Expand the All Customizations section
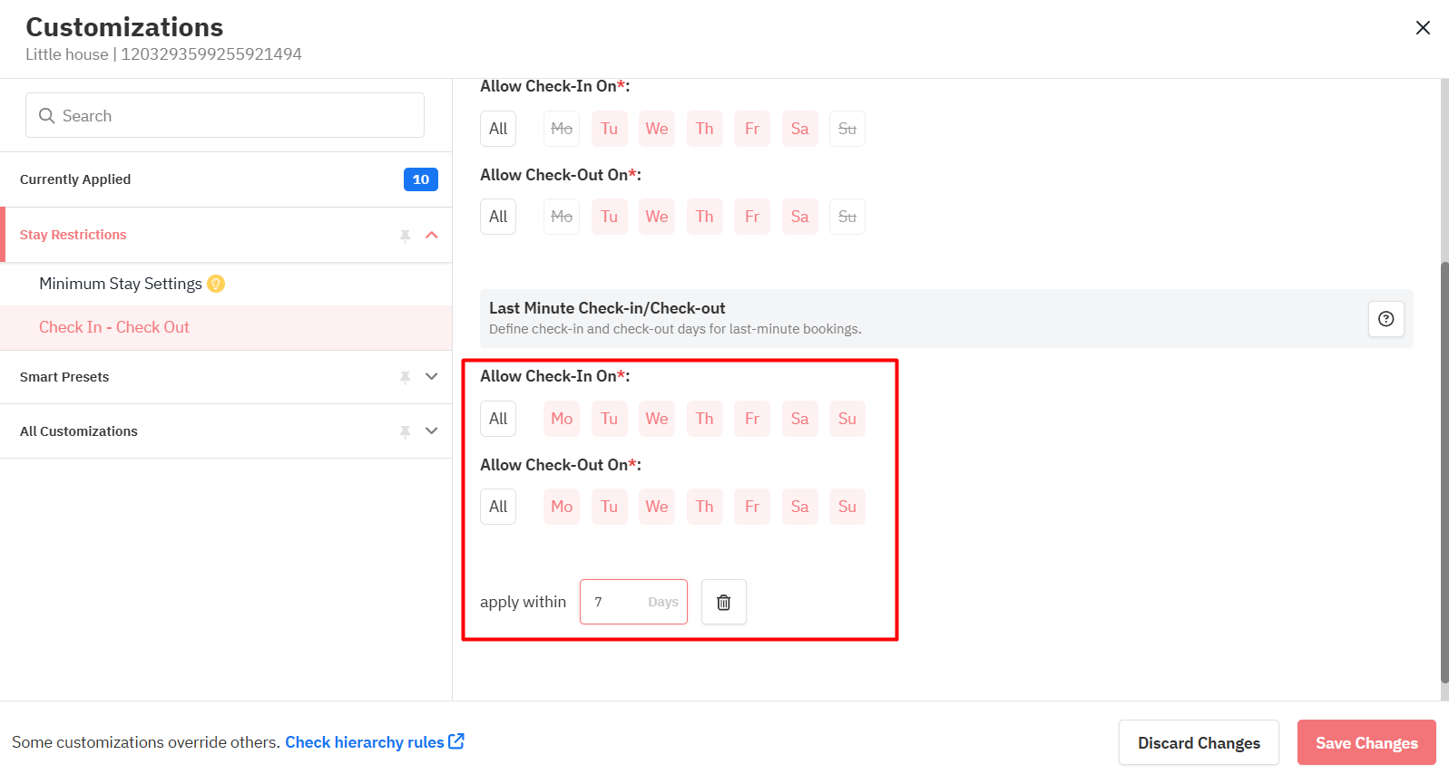The height and width of the screenshot is (774, 1449). (432, 431)
